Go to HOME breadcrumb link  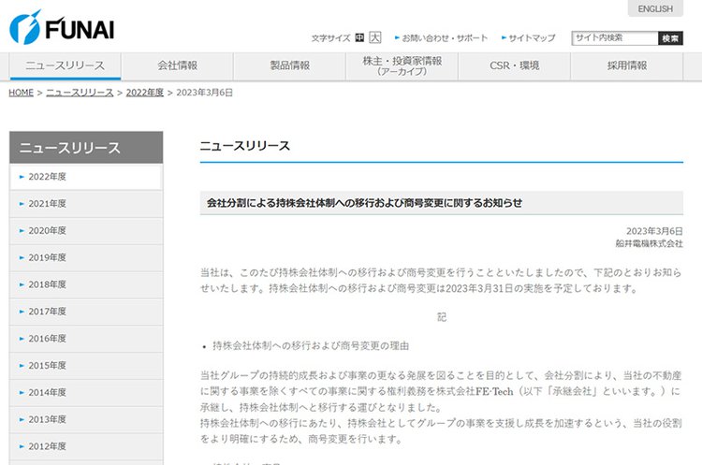pos(21,93)
